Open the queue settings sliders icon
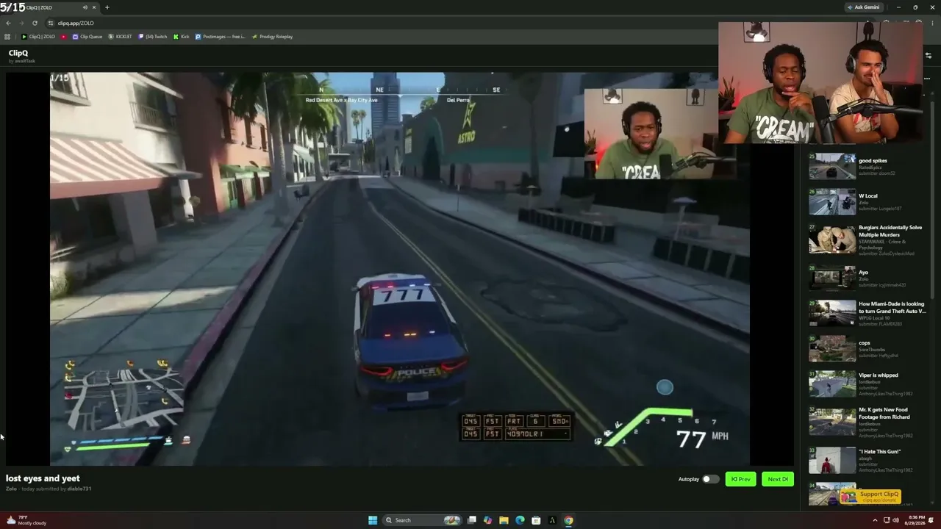Viewport: 941px width, 529px height. 929,56
